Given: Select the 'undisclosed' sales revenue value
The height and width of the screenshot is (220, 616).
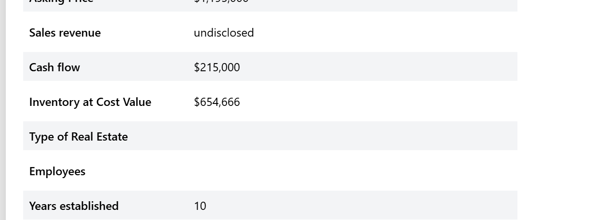Looking at the screenshot, I should coord(224,33).
